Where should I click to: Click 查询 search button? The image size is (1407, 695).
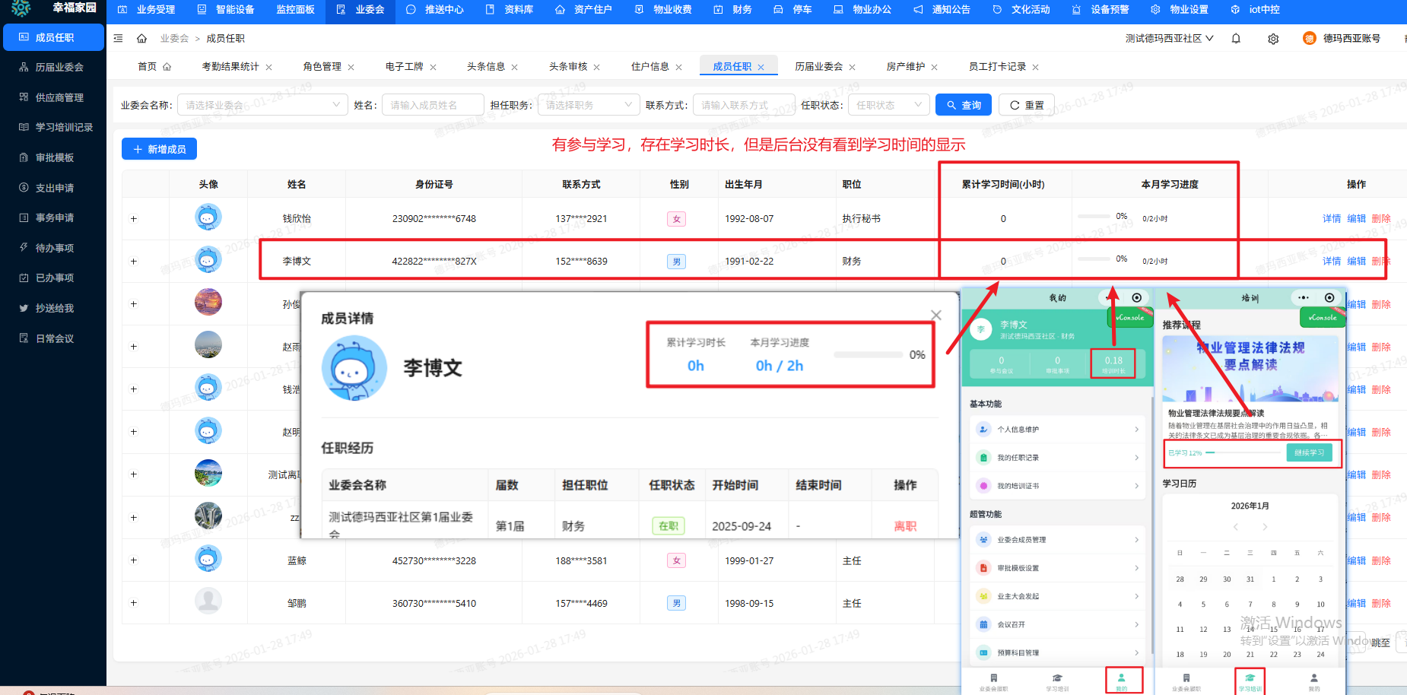[x=963, y=105]
